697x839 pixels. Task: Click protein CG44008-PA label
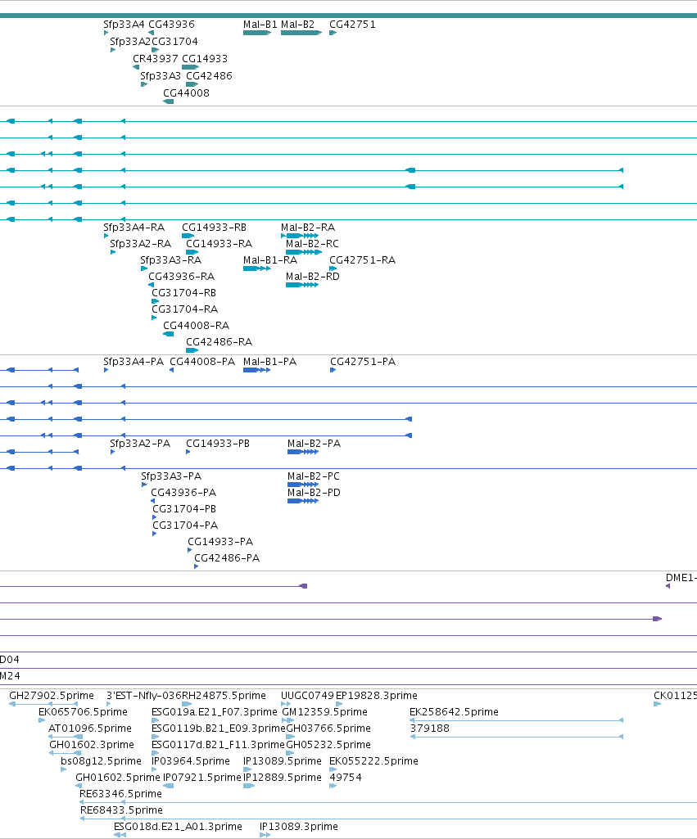click(x=202, y=362)
